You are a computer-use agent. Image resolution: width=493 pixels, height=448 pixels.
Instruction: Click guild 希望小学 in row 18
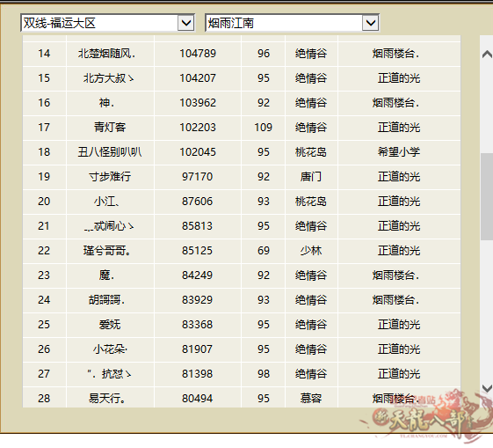tap(399, 152)
